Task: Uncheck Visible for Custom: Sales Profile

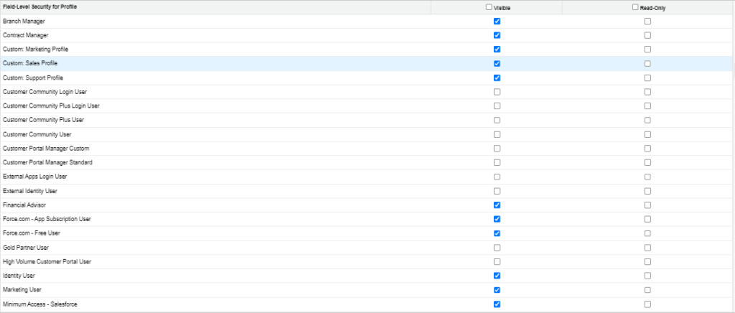Action: (497, 64)
